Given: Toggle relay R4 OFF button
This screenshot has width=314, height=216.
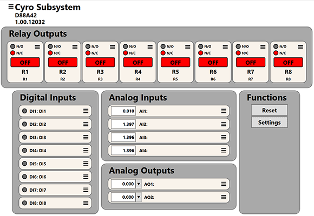Looking at the screenshot, I should [138, 62].
